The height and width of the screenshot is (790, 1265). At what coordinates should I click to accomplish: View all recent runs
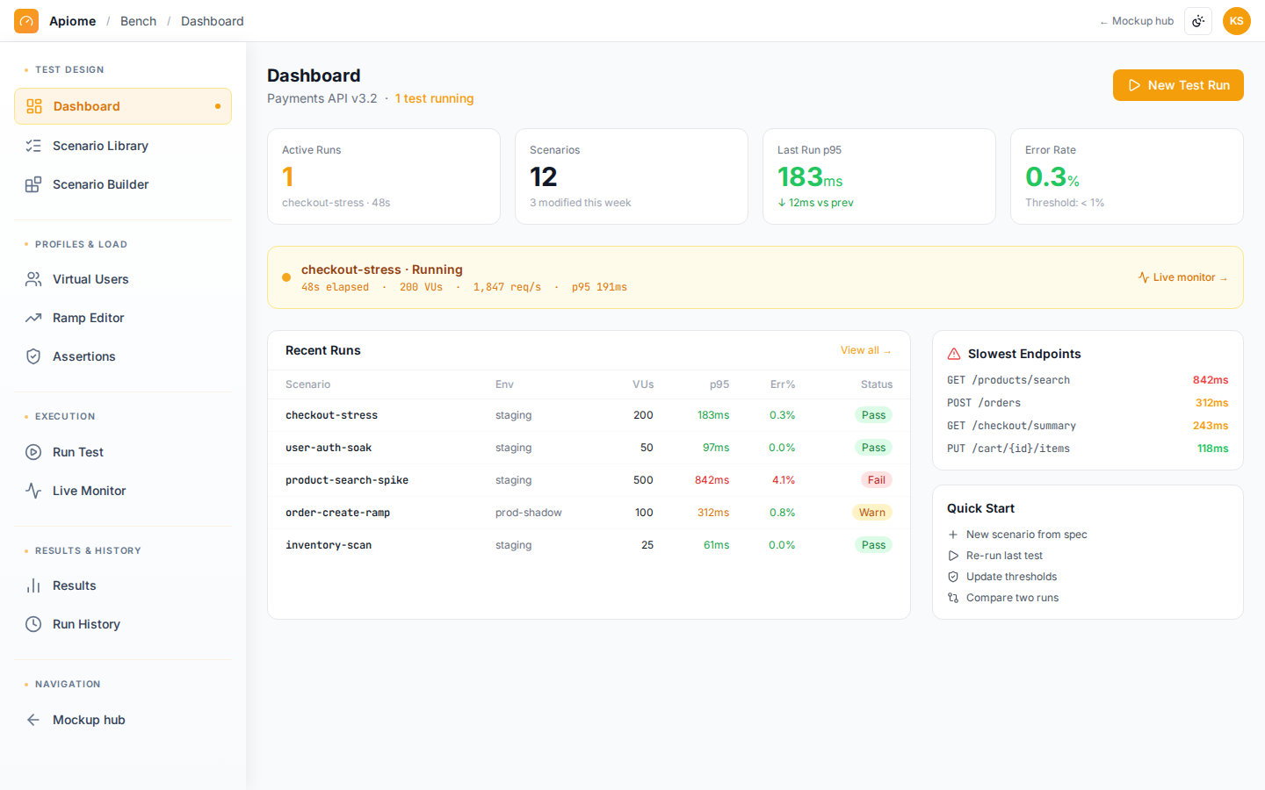tap(865, 350)
